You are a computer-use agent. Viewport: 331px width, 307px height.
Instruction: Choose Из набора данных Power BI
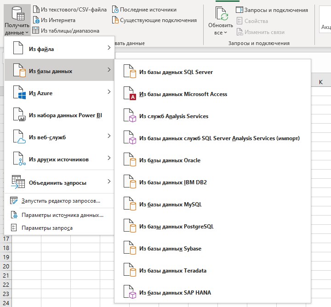pos(59,114)
